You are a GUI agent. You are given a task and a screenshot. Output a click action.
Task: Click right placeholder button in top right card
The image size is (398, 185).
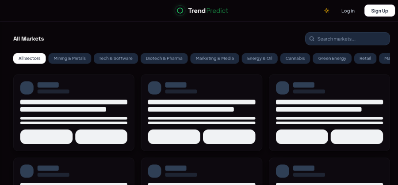pos(356,137)
